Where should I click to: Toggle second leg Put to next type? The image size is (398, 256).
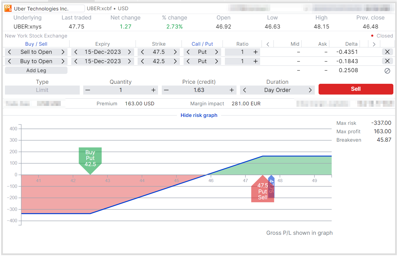pos(216,61)
